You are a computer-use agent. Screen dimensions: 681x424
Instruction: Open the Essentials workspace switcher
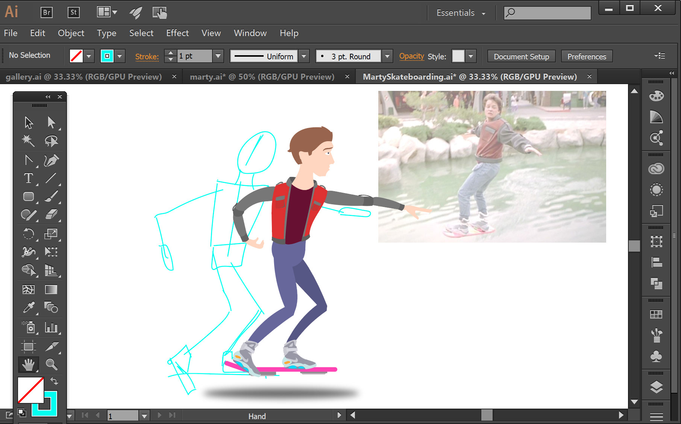pyautogui.click(x=461, y=13)
